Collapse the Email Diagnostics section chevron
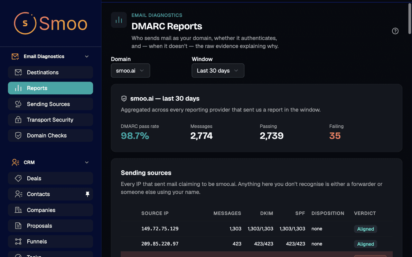Viewport: 412px width, 257px height. [87, 57]
